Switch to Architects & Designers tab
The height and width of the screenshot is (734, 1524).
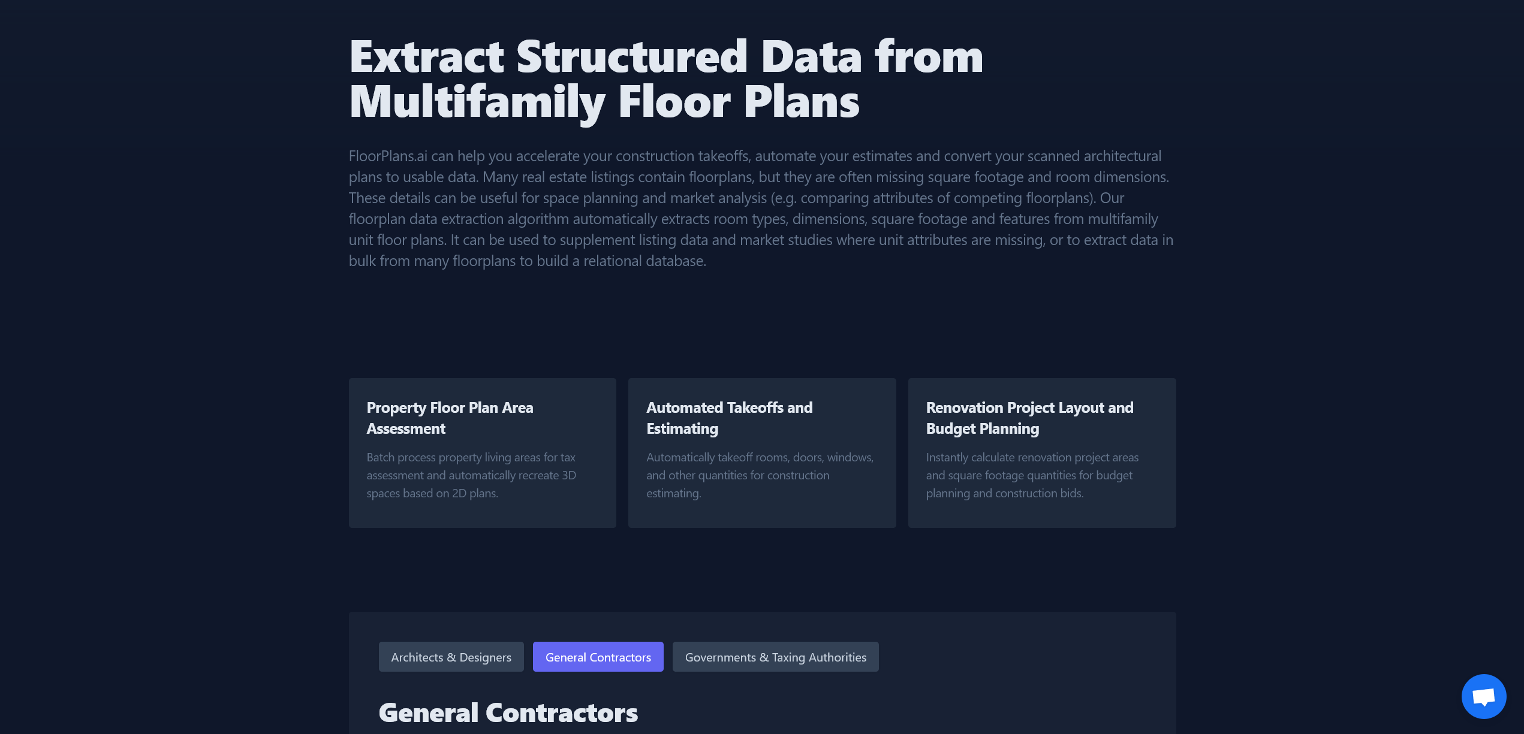(451, 657)
